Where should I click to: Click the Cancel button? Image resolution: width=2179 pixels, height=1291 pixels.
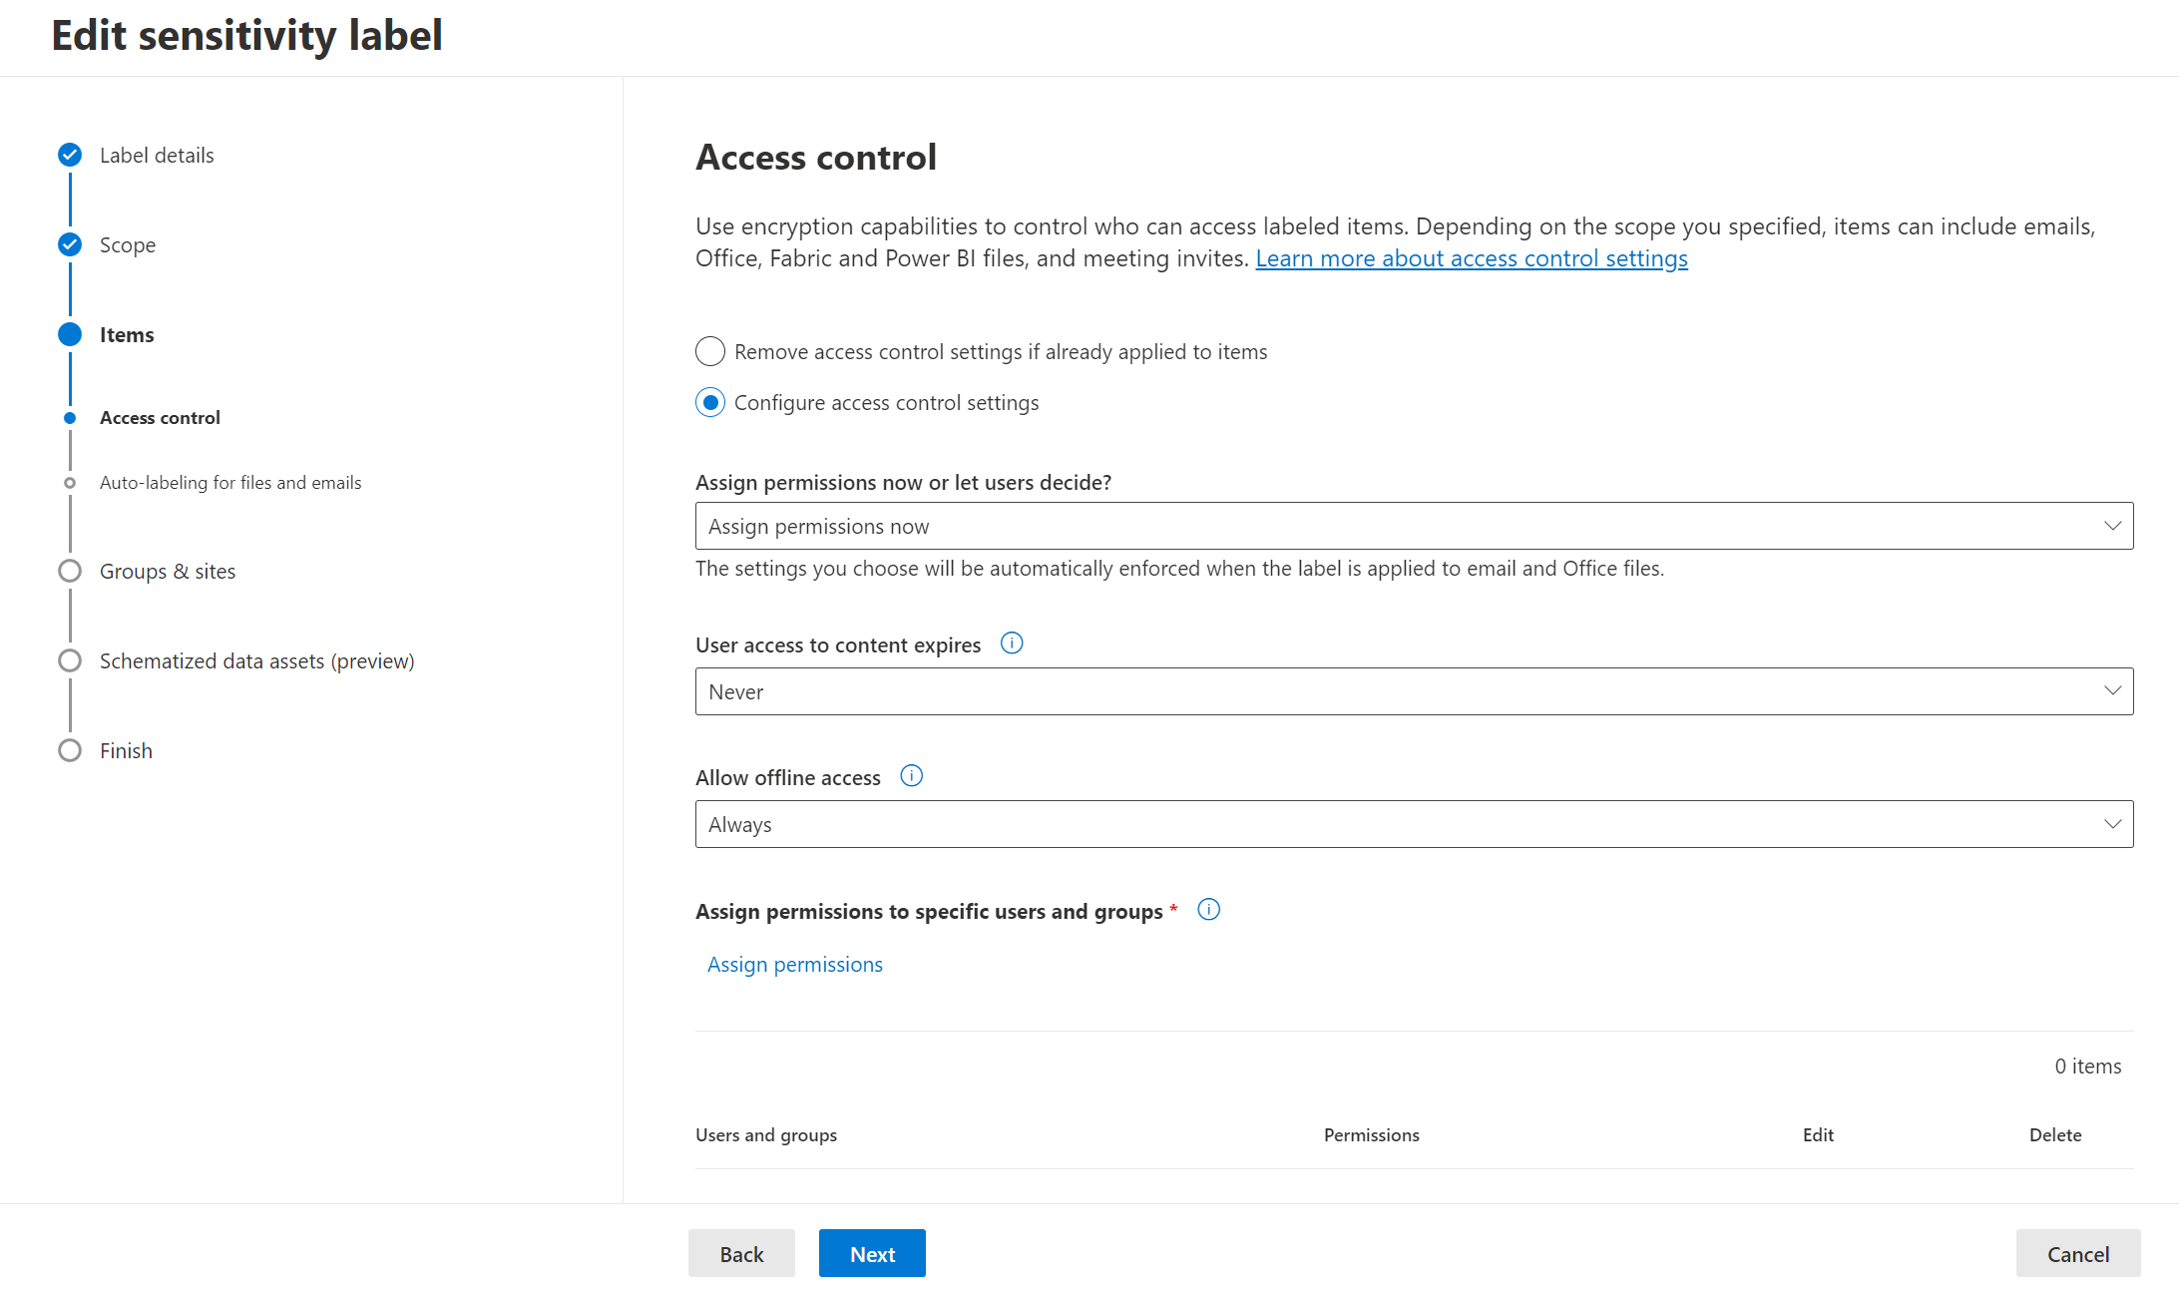[2077, 1254]
